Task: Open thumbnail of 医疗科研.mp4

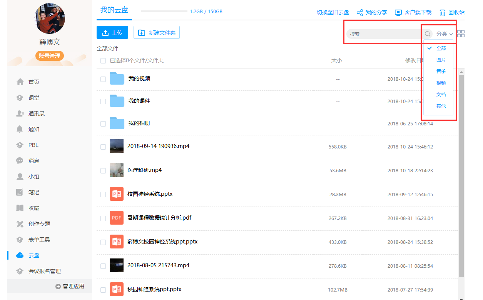Action: click(117, 170)
